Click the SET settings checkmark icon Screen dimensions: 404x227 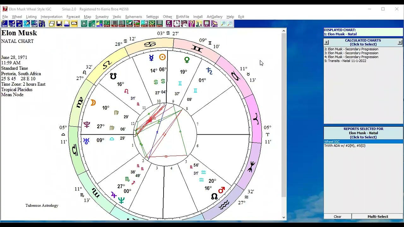[169, 23]
